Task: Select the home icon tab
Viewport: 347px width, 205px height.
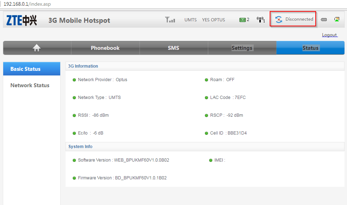Action: point(36,47)
